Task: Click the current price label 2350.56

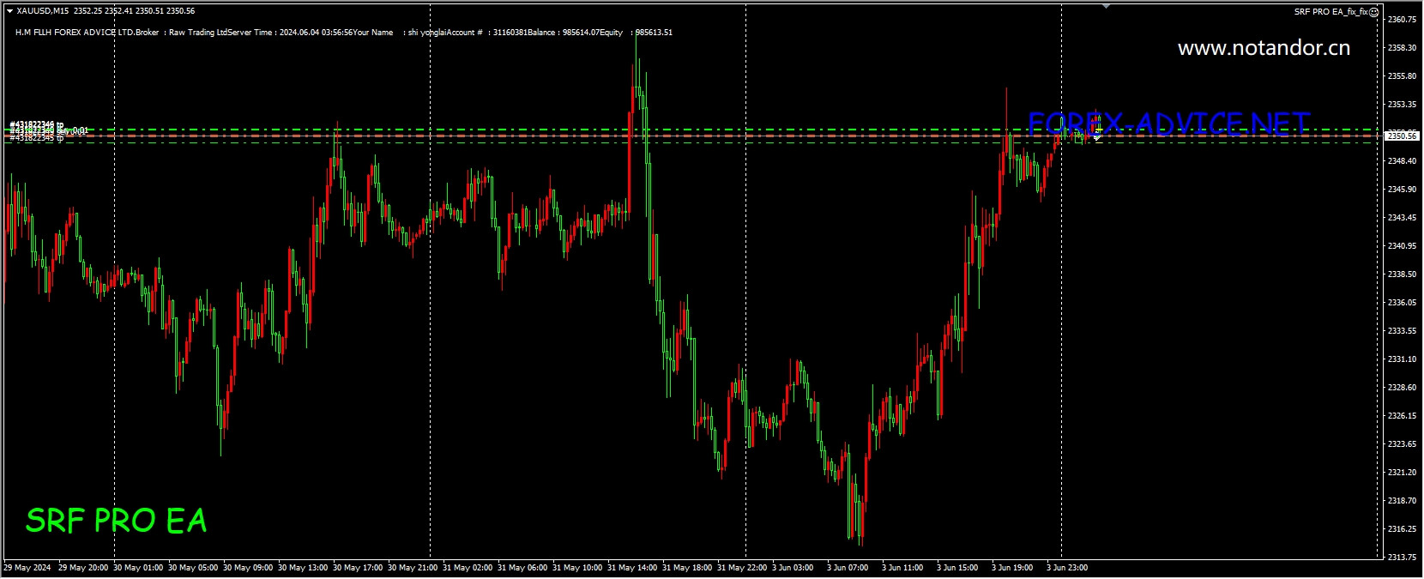Action: (x=1403, y=136)
